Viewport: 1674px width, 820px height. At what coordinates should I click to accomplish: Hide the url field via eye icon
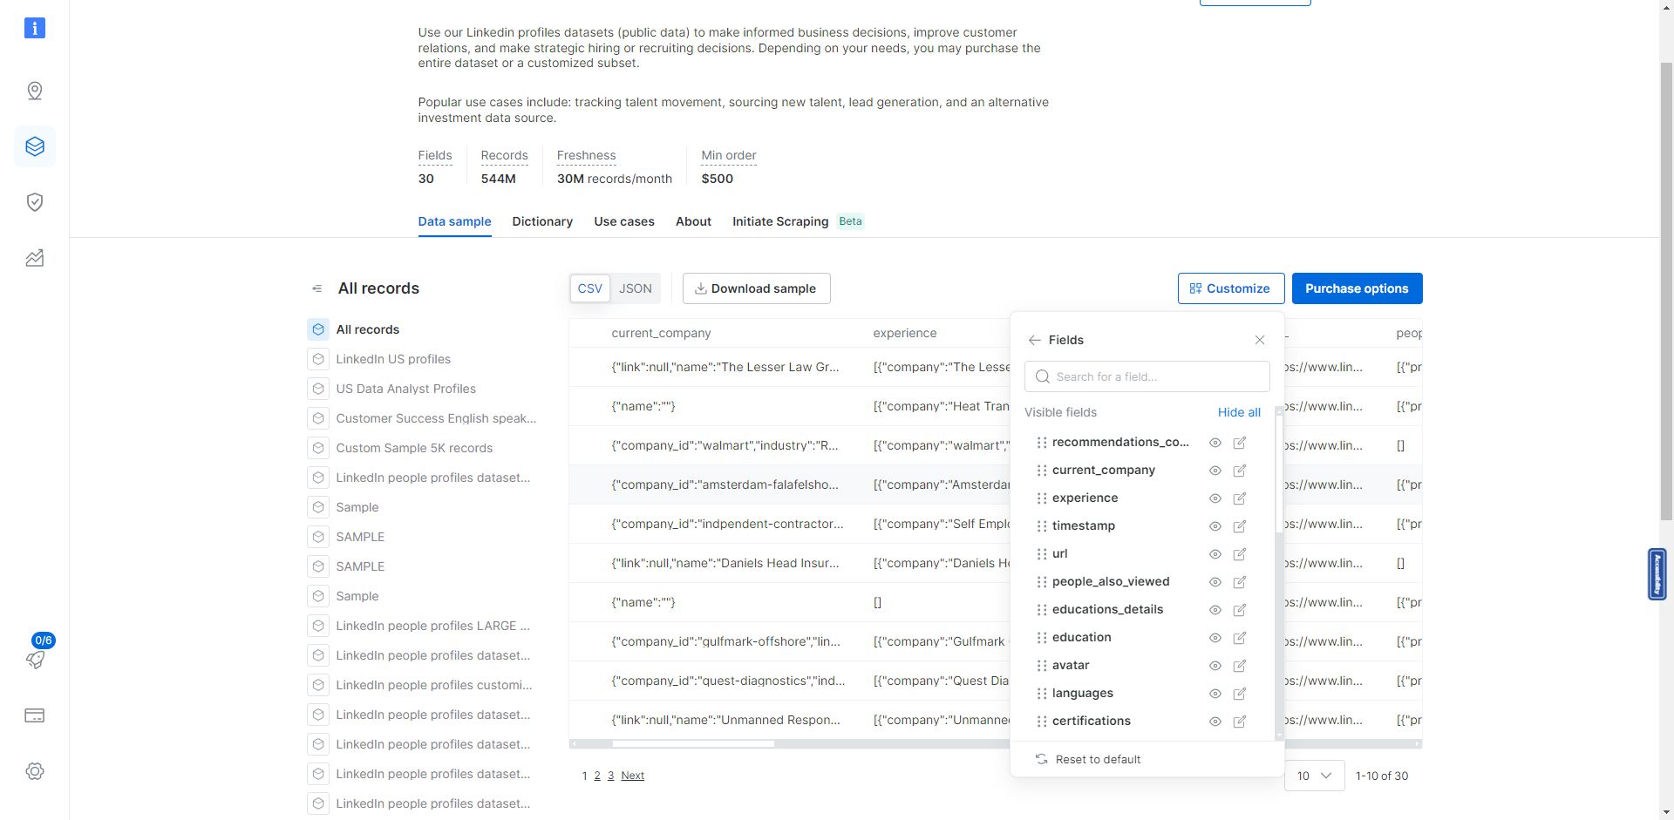click(1215, 554)
